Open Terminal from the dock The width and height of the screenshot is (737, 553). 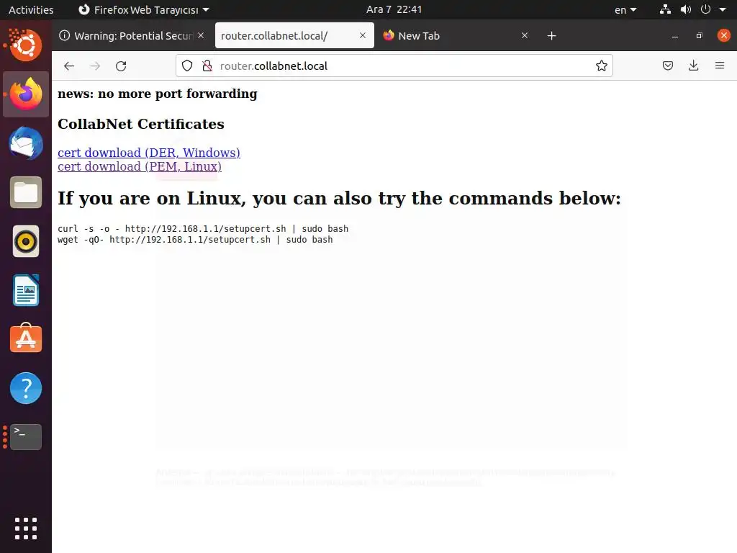pos(26,437)
